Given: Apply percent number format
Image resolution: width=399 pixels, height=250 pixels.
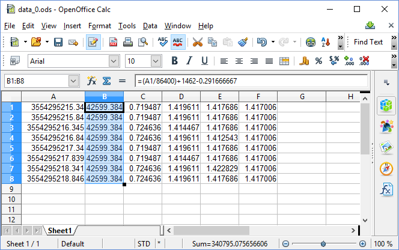Looking at the screenshot, I should [318, 61].
